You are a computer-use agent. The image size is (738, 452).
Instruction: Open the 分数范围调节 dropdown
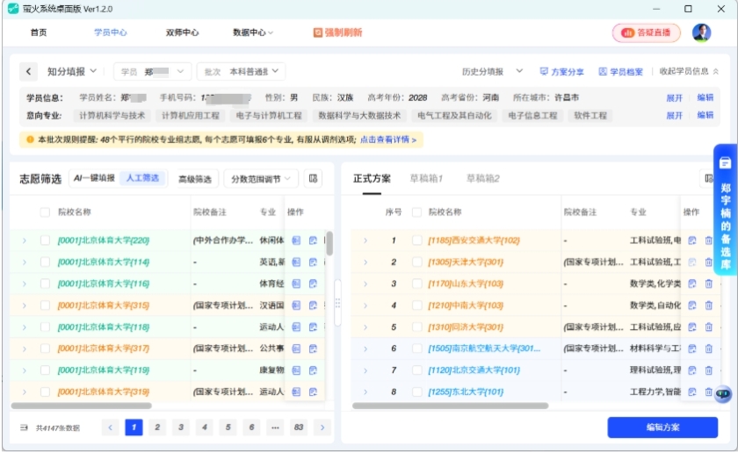point(260,179)
